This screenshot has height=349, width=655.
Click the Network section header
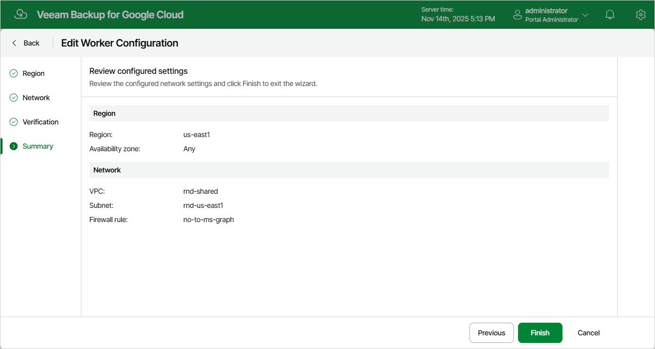pyautogui.click(x=349, y=170)
